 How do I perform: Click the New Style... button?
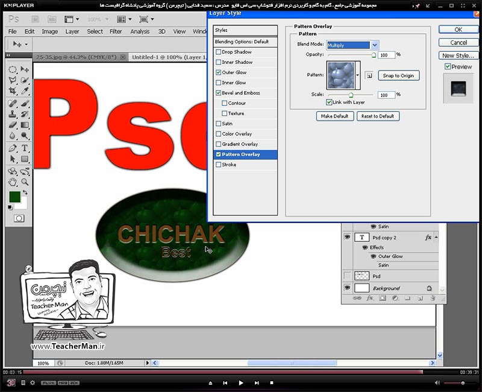click(x=459, y=55)
